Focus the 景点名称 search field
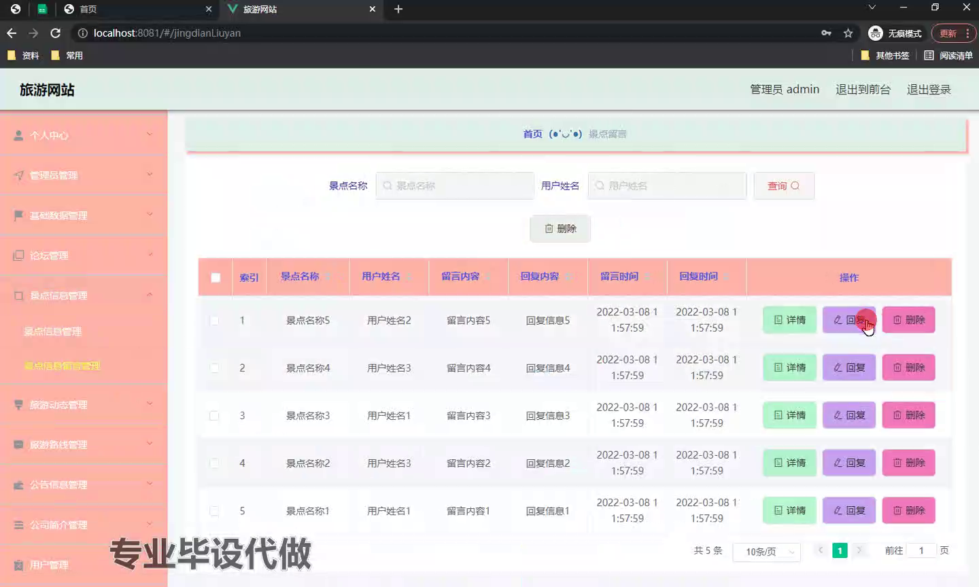 [x=455, y=185]
